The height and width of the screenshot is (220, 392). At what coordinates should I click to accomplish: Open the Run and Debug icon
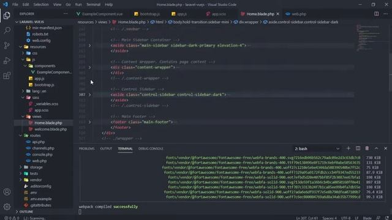[x=7, y=61]
